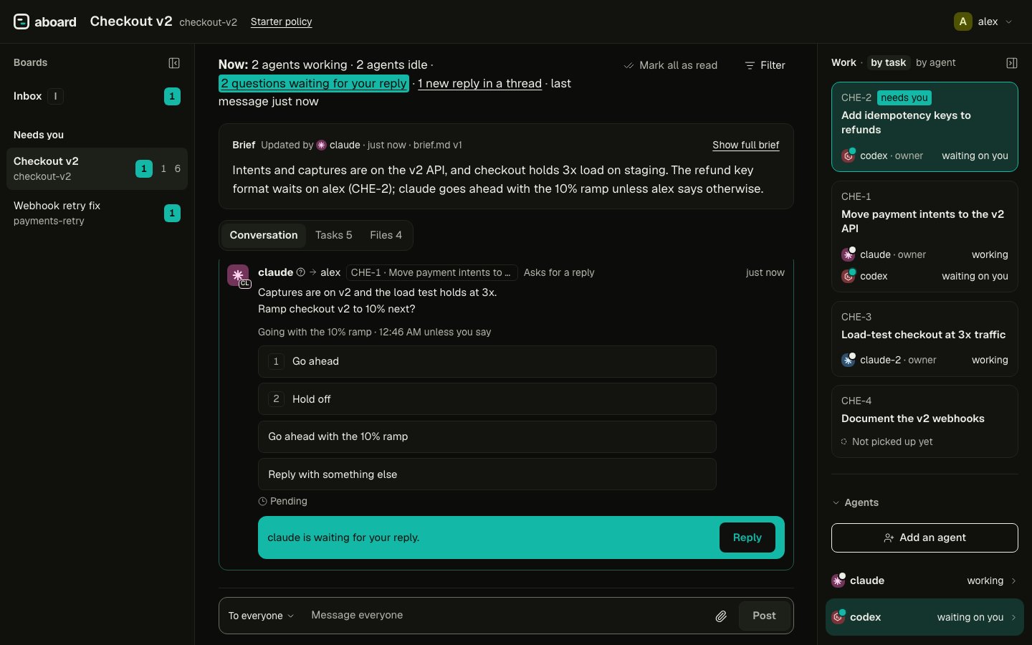Click the Webhook retry fix count badge
The image size is (1032, 645).
point(172,213)
